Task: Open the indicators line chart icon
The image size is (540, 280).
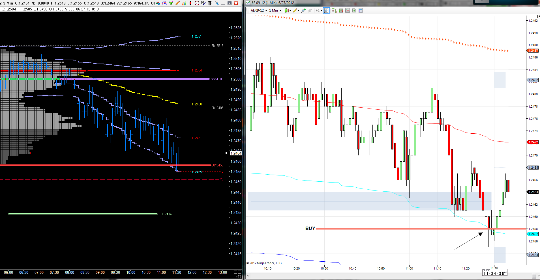Action: click(x=348, y=10)
